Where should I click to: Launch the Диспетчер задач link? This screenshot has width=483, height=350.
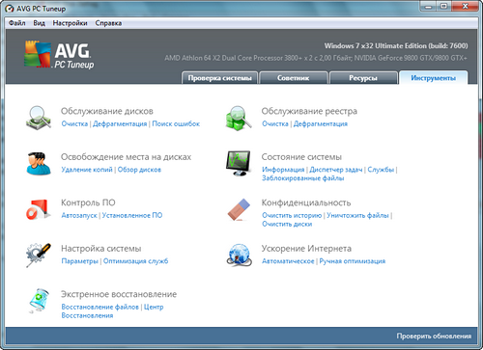(x=336, y=170)
